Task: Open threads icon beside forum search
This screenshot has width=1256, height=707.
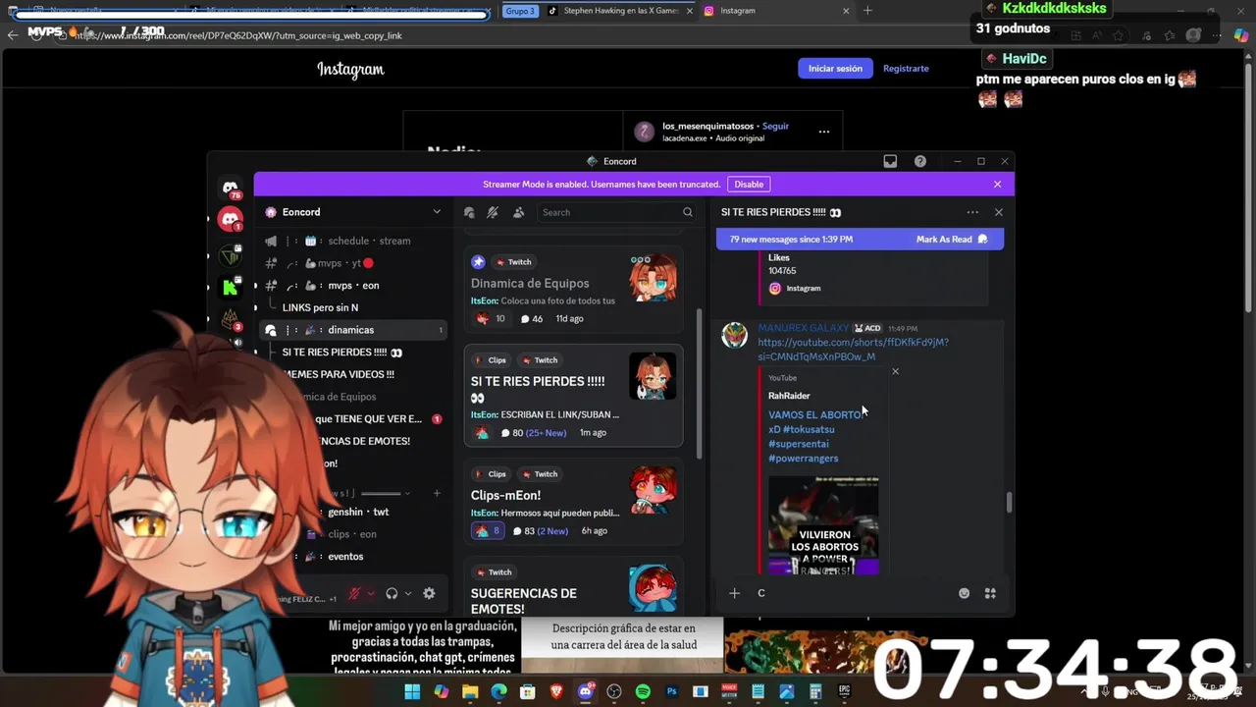Action: pos(470,212)
